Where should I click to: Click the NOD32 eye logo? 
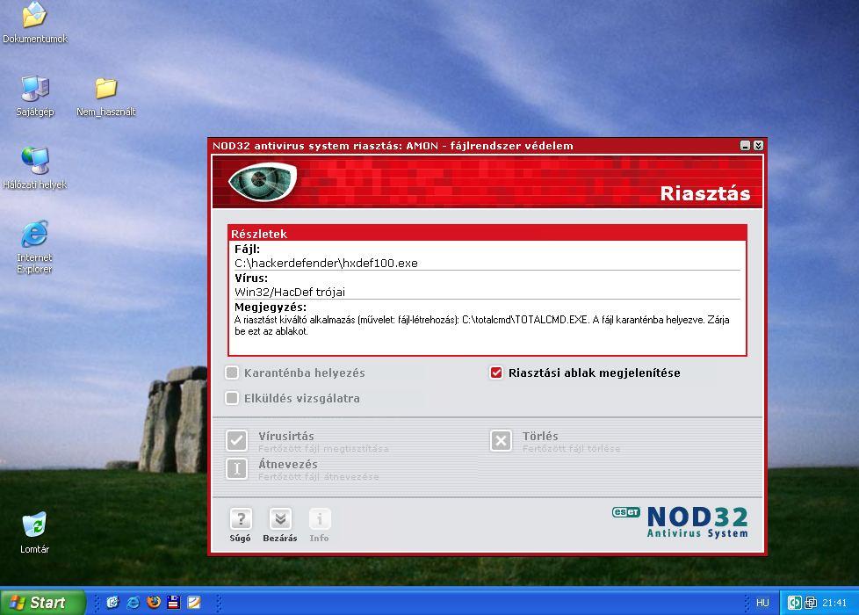click(x=263, y=181)
